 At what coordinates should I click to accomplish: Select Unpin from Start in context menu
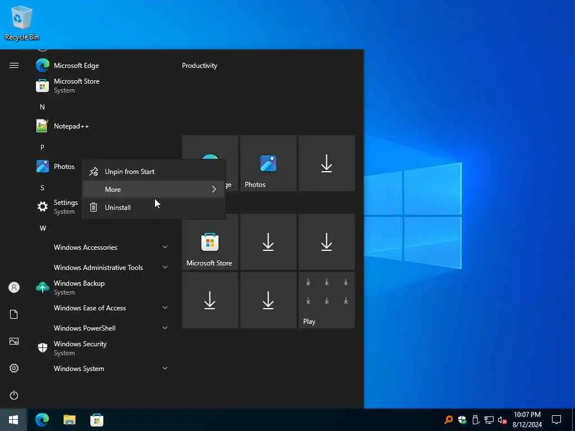pos(154,172)
